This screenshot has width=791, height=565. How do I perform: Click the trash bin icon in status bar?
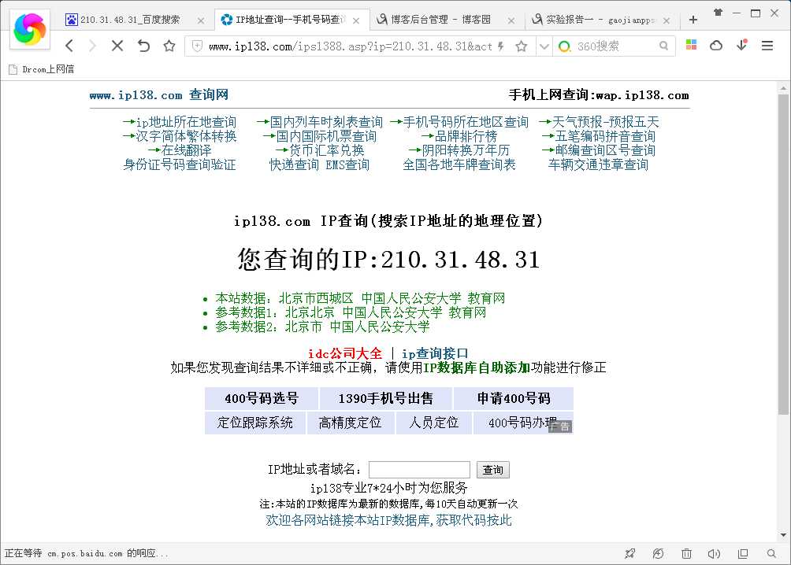point(686,554)
